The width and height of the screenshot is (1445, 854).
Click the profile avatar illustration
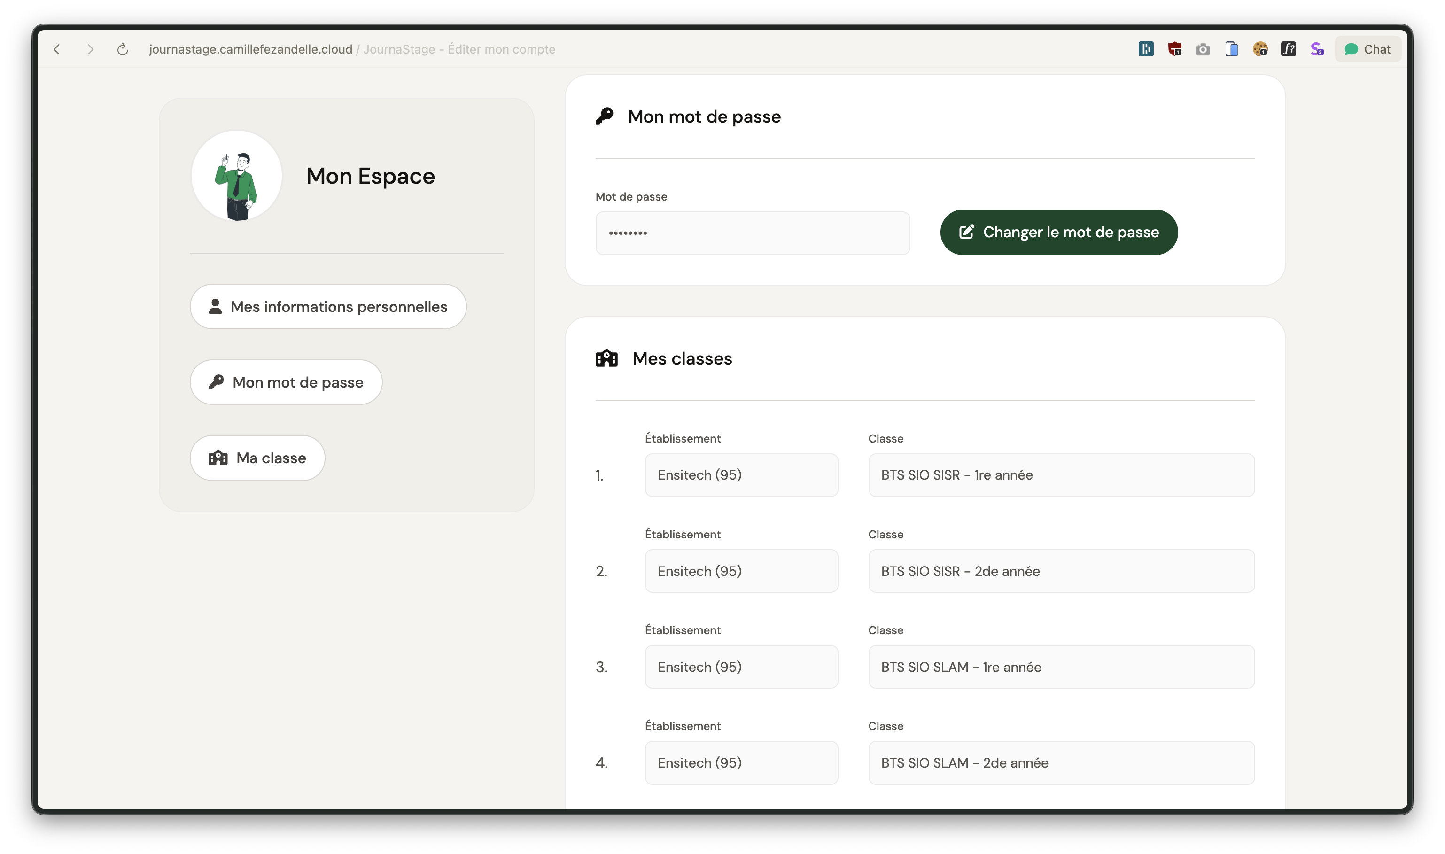(x=236, y=176)
